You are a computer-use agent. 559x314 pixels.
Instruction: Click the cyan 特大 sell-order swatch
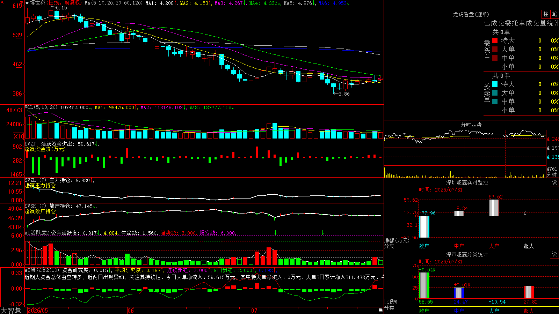pos(495,84)
